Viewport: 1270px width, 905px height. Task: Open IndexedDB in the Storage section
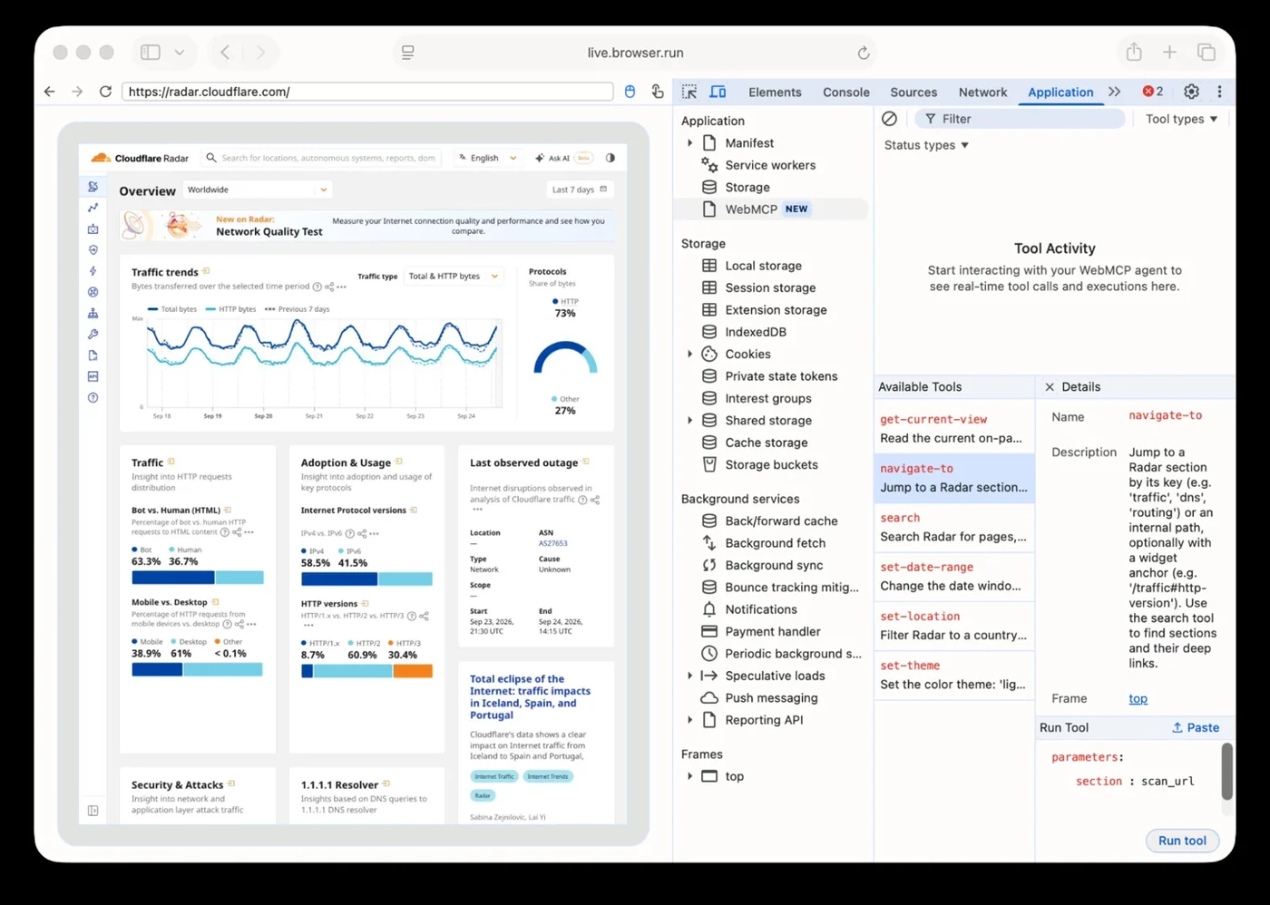[x=756, y=332]
